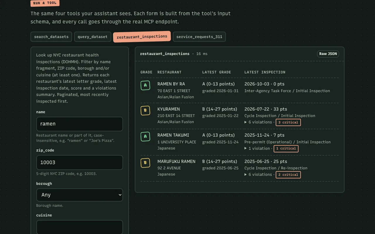Click the KYURAMEN restaurant name
This screenshot has height=234, width=375.
click(169, 109)
